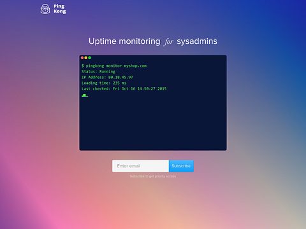Viewport: 306px width, 229px height.
Task: Click the word sysadmins in headline
Action: (197, 41)
